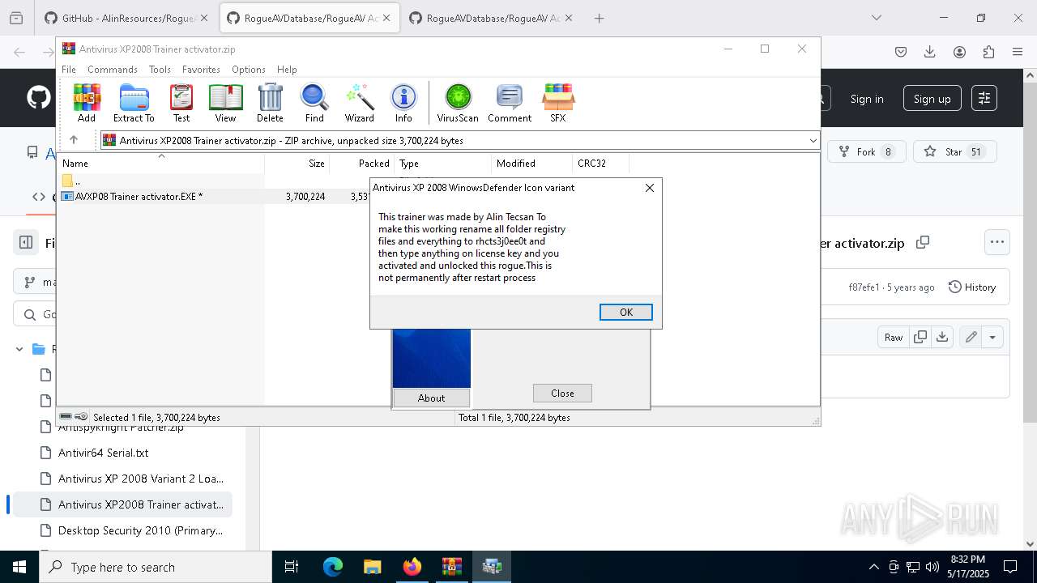Click the About button in trainer window
This screenshot has height=583, width=1037.
click(431, 398)
